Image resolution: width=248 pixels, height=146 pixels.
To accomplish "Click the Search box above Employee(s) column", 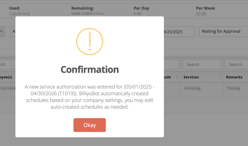I will point(7,65).
